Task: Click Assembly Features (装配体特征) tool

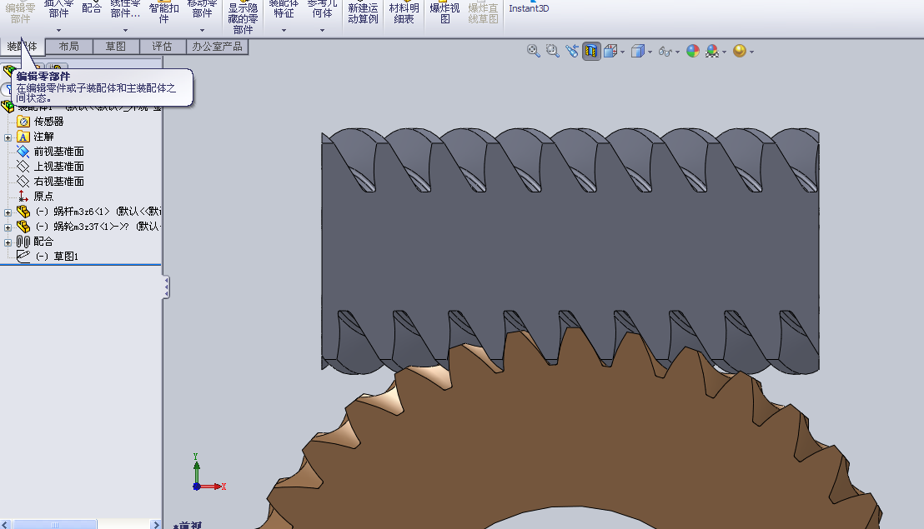Action: 284,9
